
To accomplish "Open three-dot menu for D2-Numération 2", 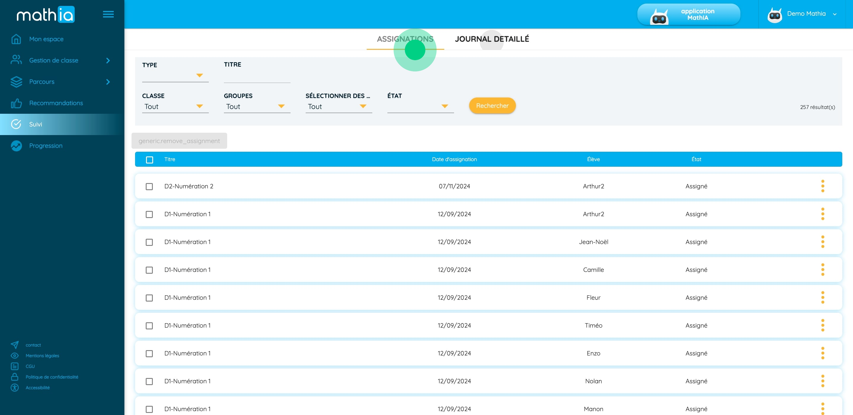I will [x=822, y=186].
